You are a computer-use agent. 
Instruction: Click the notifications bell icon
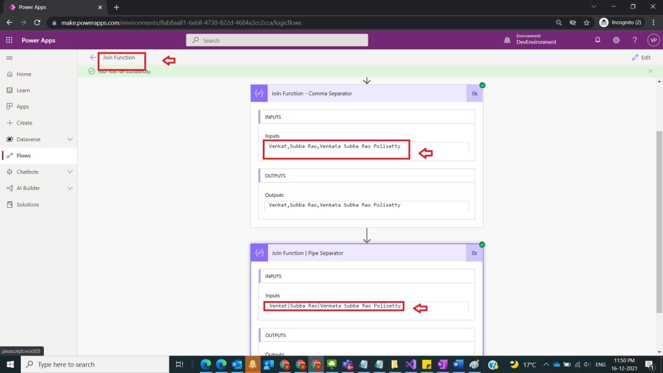coord(598,40)
